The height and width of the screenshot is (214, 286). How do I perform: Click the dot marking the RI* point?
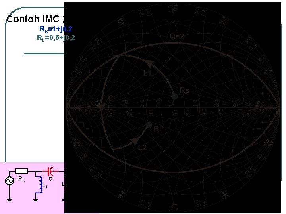pyautogui.click(x=149, y=125)
